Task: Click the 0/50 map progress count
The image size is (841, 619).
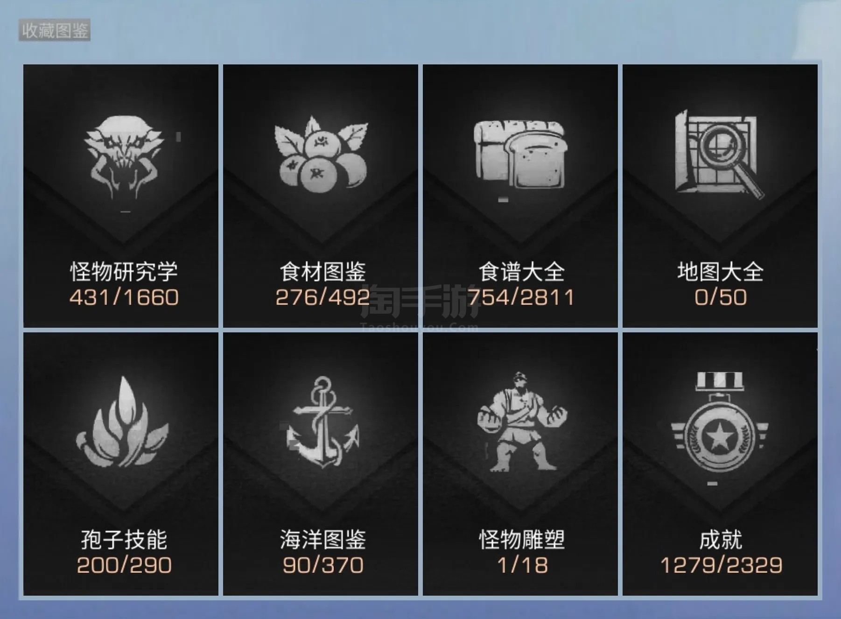Action: tap(720, 297)
